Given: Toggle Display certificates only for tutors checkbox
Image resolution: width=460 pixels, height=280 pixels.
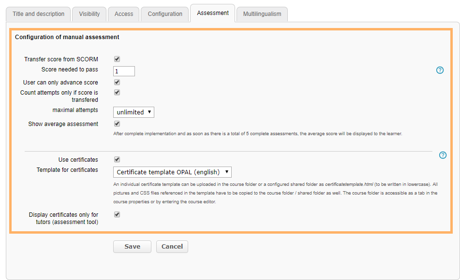Looking at the screenshot, I should point(117,214).
